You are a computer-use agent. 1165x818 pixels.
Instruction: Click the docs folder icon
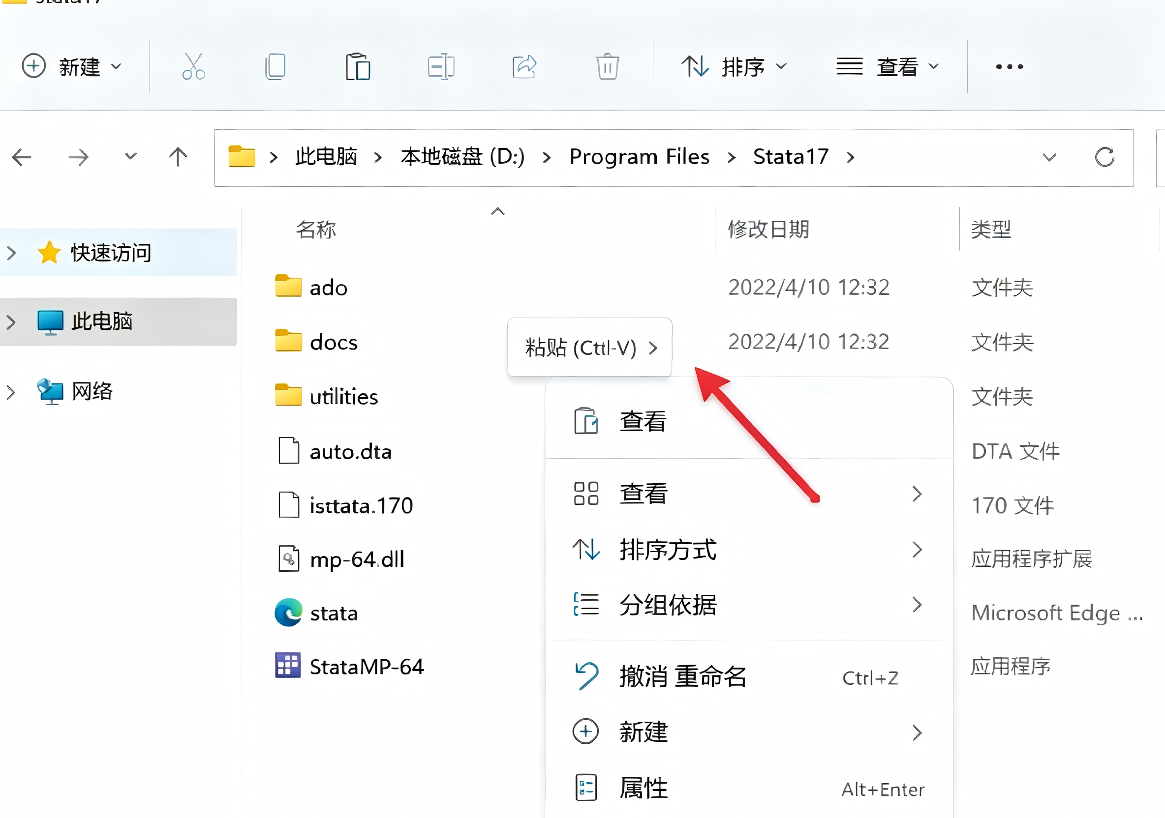pos(288,340)
